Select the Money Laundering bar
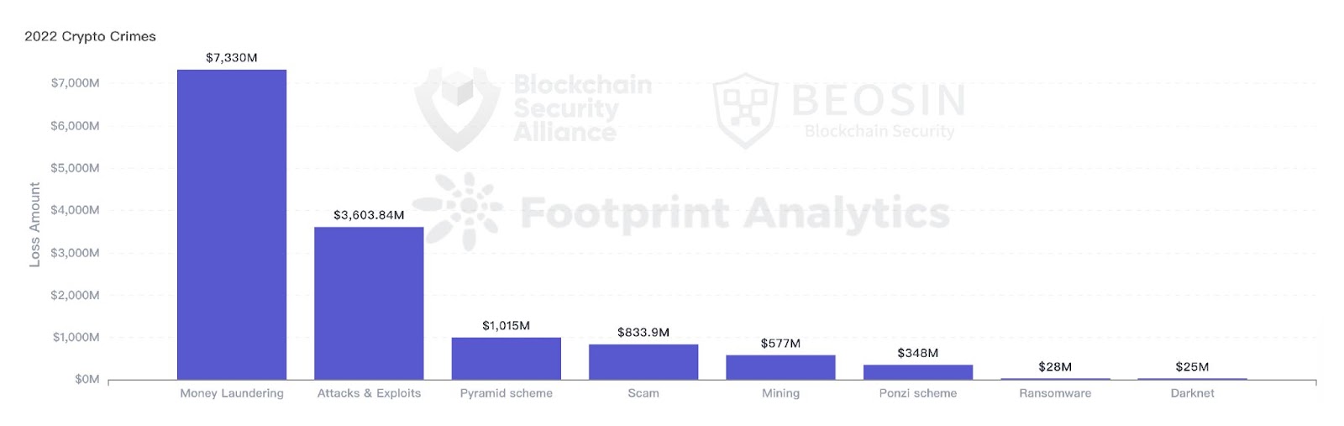 232,224
